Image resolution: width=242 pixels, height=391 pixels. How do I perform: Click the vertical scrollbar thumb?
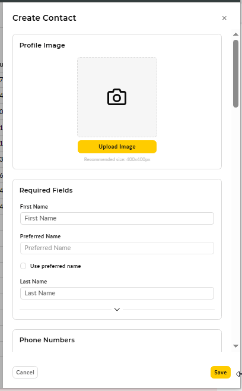point(235,74)
